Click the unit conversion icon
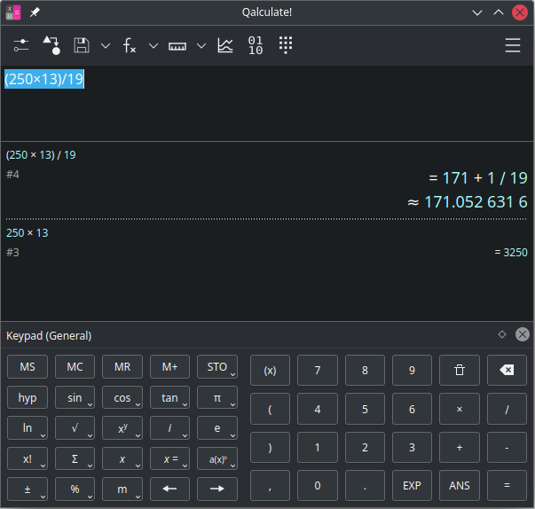Screen dimensions: 535x509 click(x=51, y=46)
